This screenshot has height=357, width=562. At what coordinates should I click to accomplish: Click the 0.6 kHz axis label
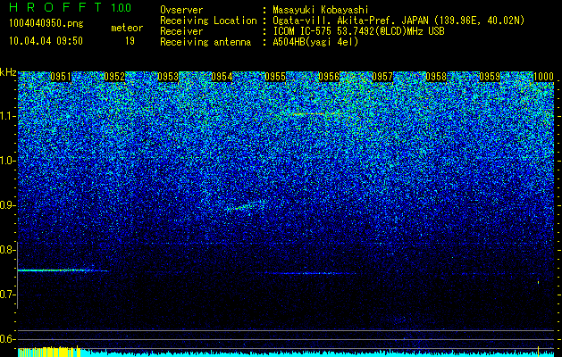tap(7, 339)
